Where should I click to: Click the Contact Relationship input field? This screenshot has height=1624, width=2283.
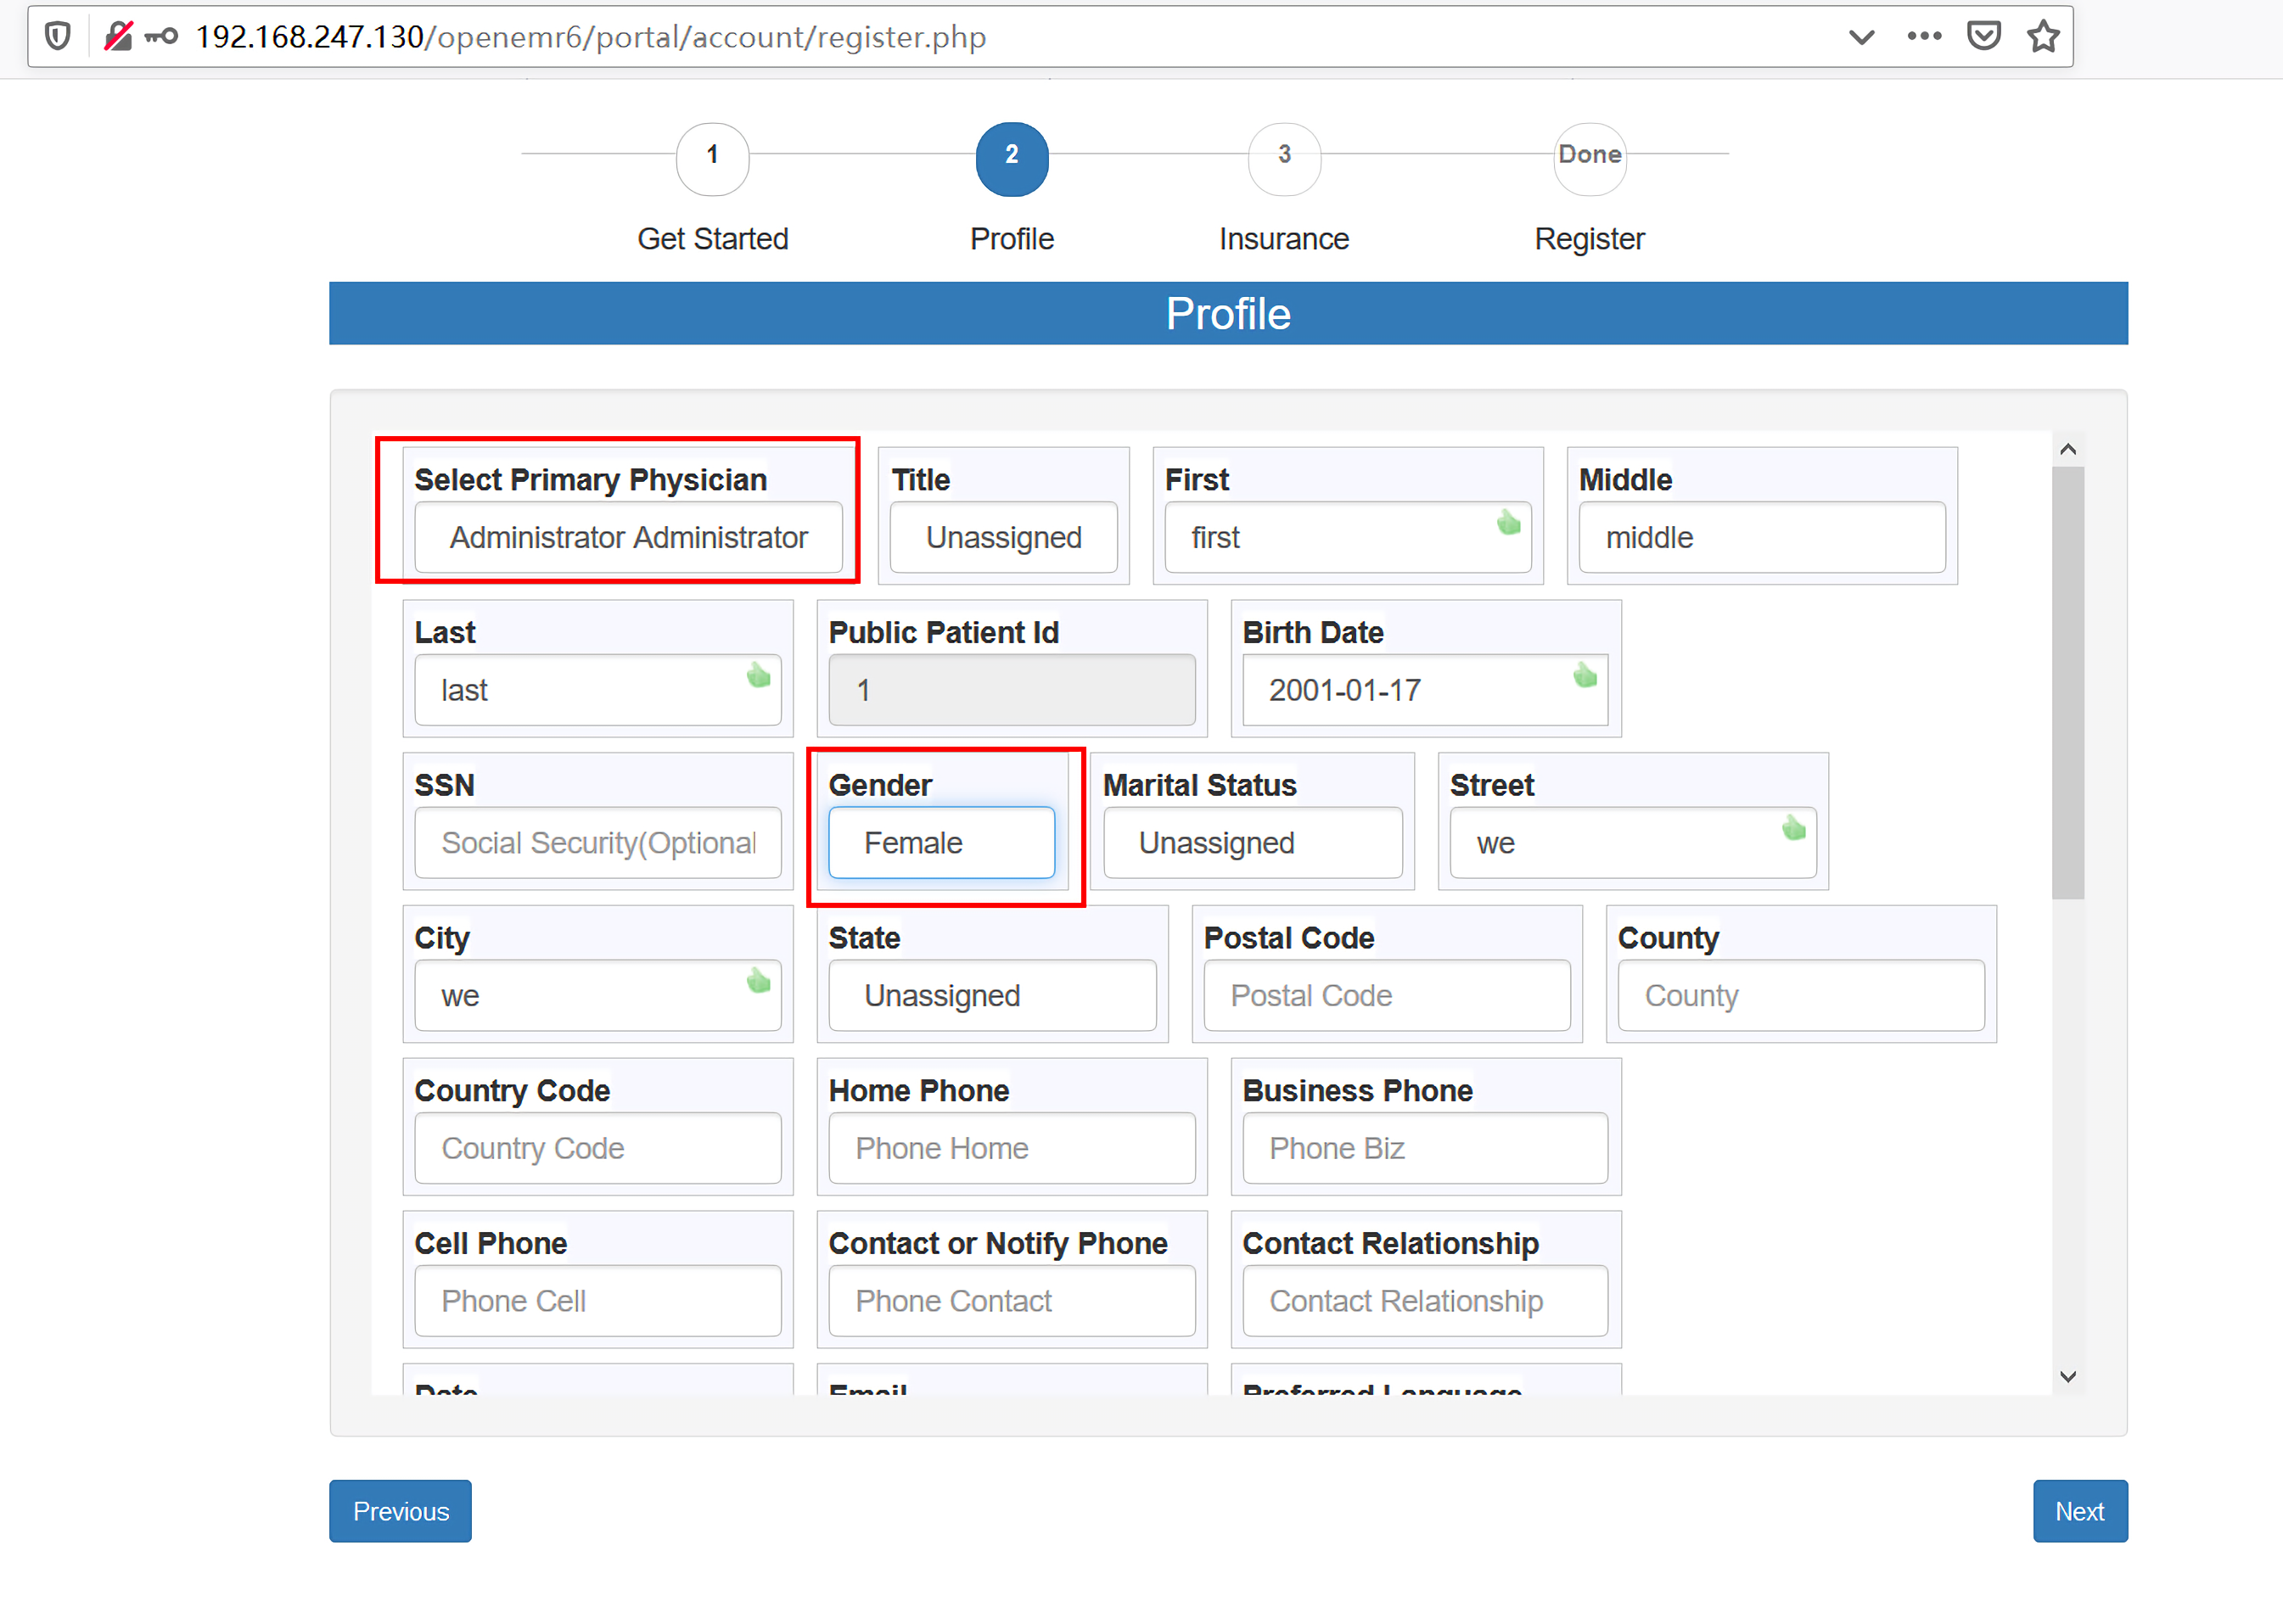(1425, 1301)
